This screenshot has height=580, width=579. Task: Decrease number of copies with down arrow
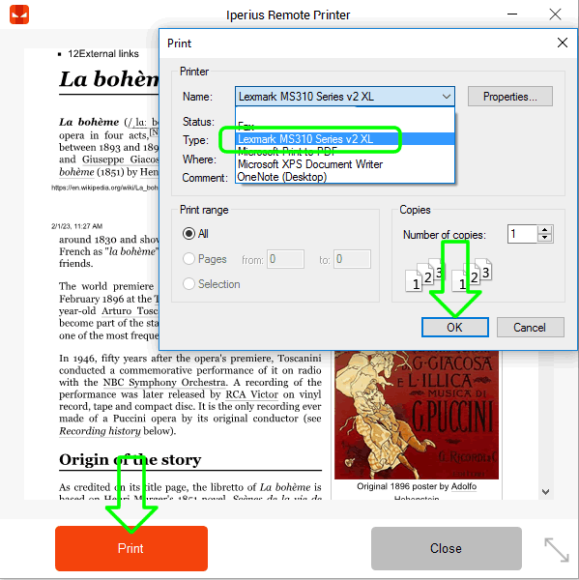[x=544, y=238]
